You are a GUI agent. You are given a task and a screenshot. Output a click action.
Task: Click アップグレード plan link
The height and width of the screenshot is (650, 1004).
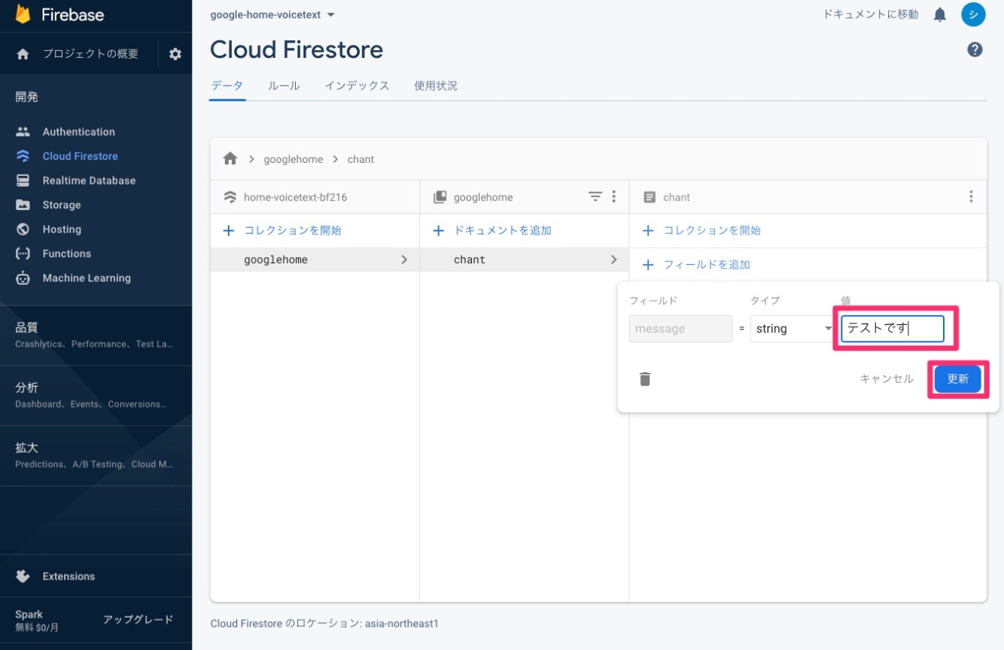(138, 620)
